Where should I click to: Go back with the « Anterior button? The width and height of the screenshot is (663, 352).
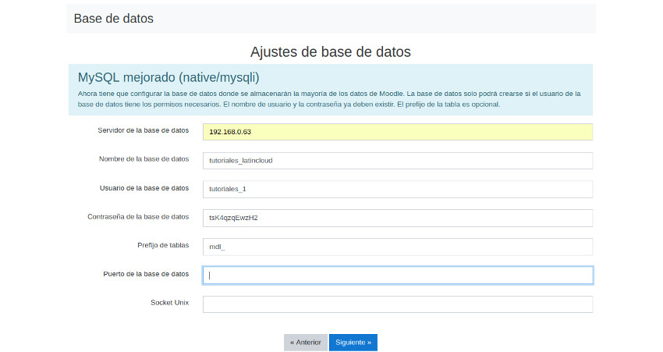[305, 343]
